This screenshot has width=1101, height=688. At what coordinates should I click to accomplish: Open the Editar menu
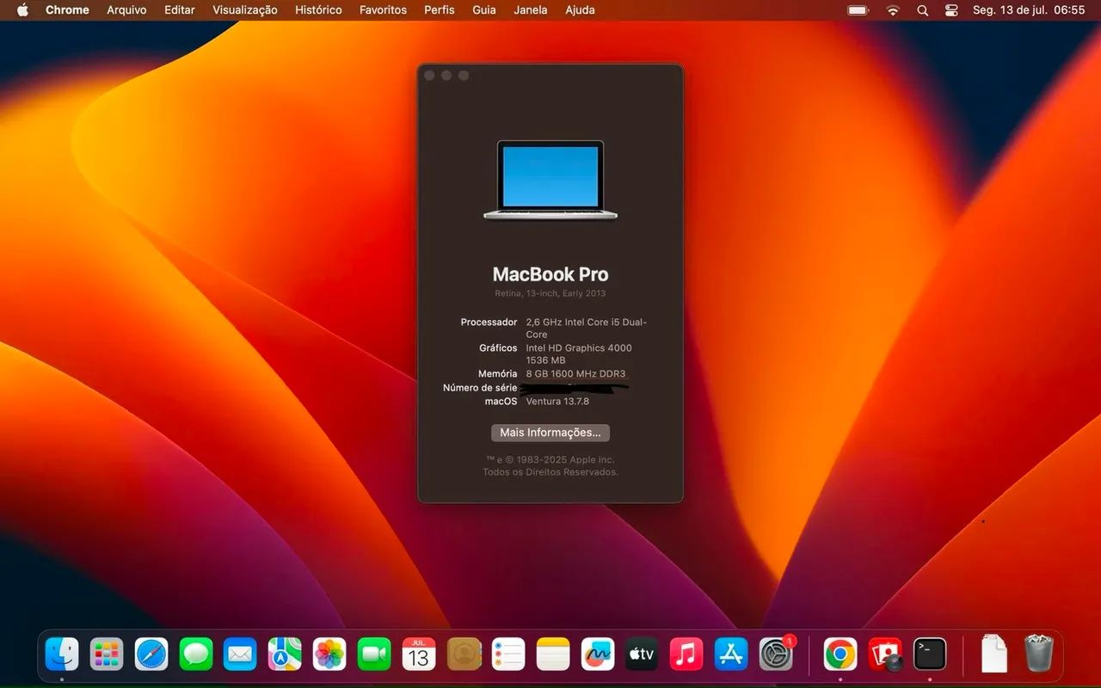tap(180, 10)
